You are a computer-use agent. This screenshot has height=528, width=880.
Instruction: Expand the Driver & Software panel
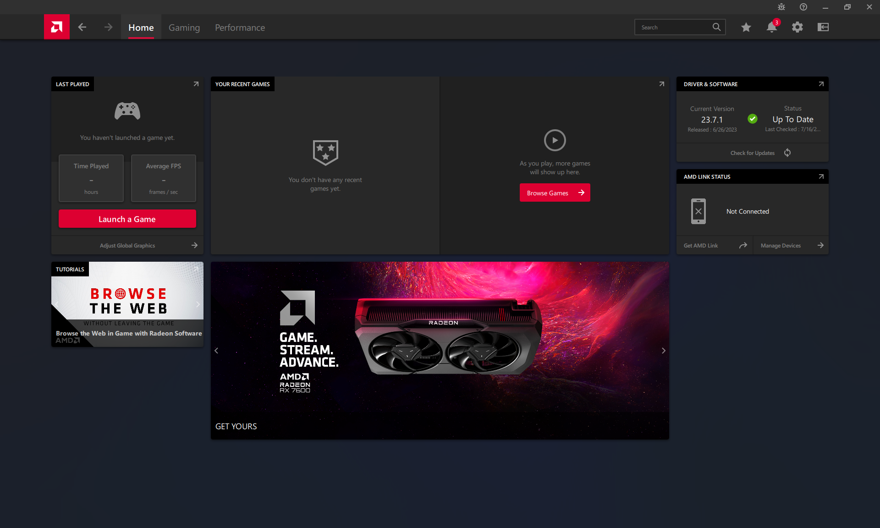click(x=821, y=84)
